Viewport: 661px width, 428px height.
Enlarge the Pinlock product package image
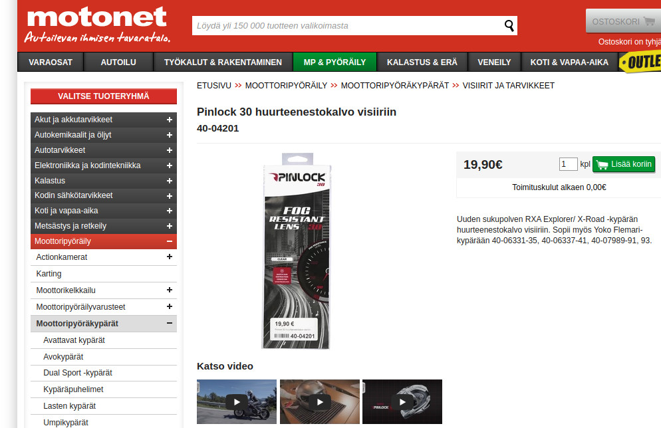click(297, 251)
